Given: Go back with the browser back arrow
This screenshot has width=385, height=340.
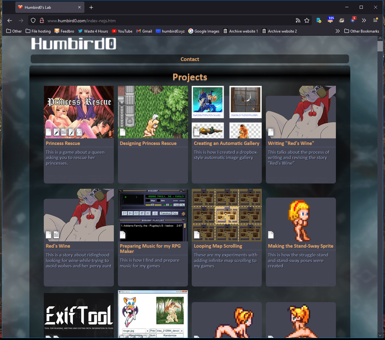Looking at the screenshot, I should click(10, 21).
